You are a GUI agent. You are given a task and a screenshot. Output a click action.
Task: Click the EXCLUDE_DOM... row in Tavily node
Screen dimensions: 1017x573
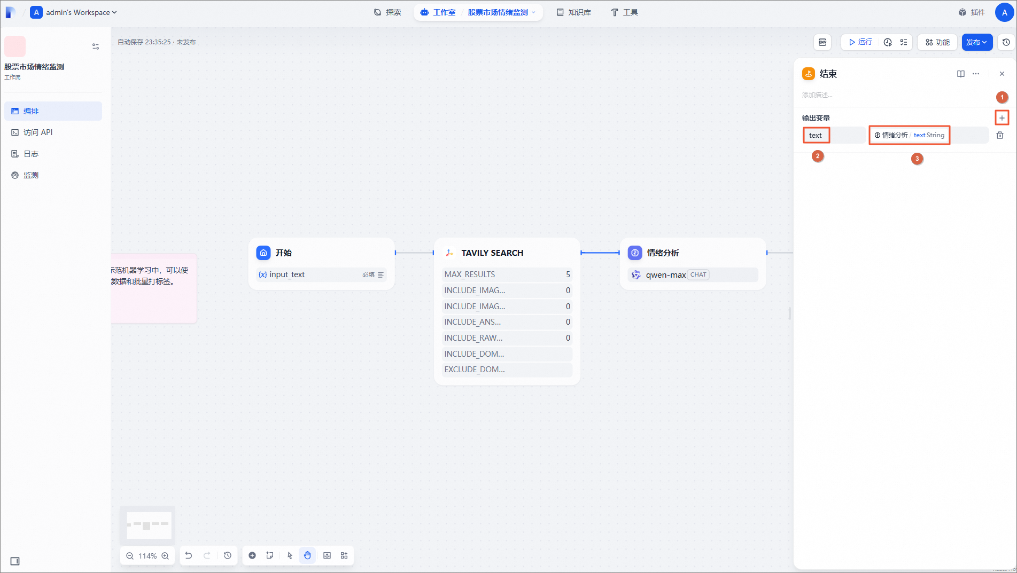click(x=507, y=370)
